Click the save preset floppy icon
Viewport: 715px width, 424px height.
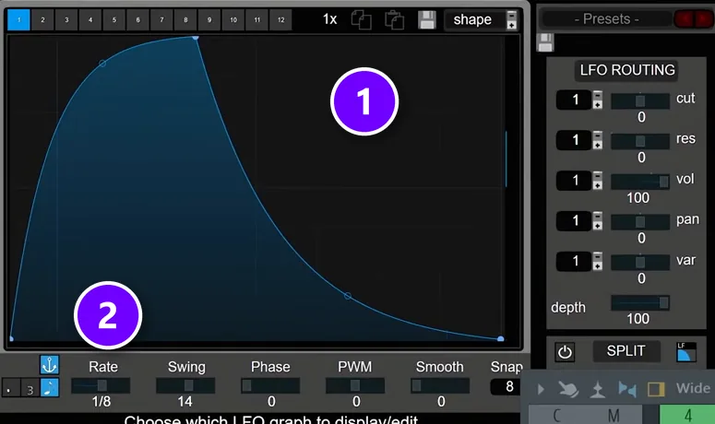click(545, 42)
